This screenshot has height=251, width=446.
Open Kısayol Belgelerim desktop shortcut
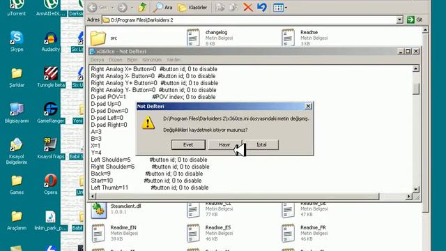point(17,151)
